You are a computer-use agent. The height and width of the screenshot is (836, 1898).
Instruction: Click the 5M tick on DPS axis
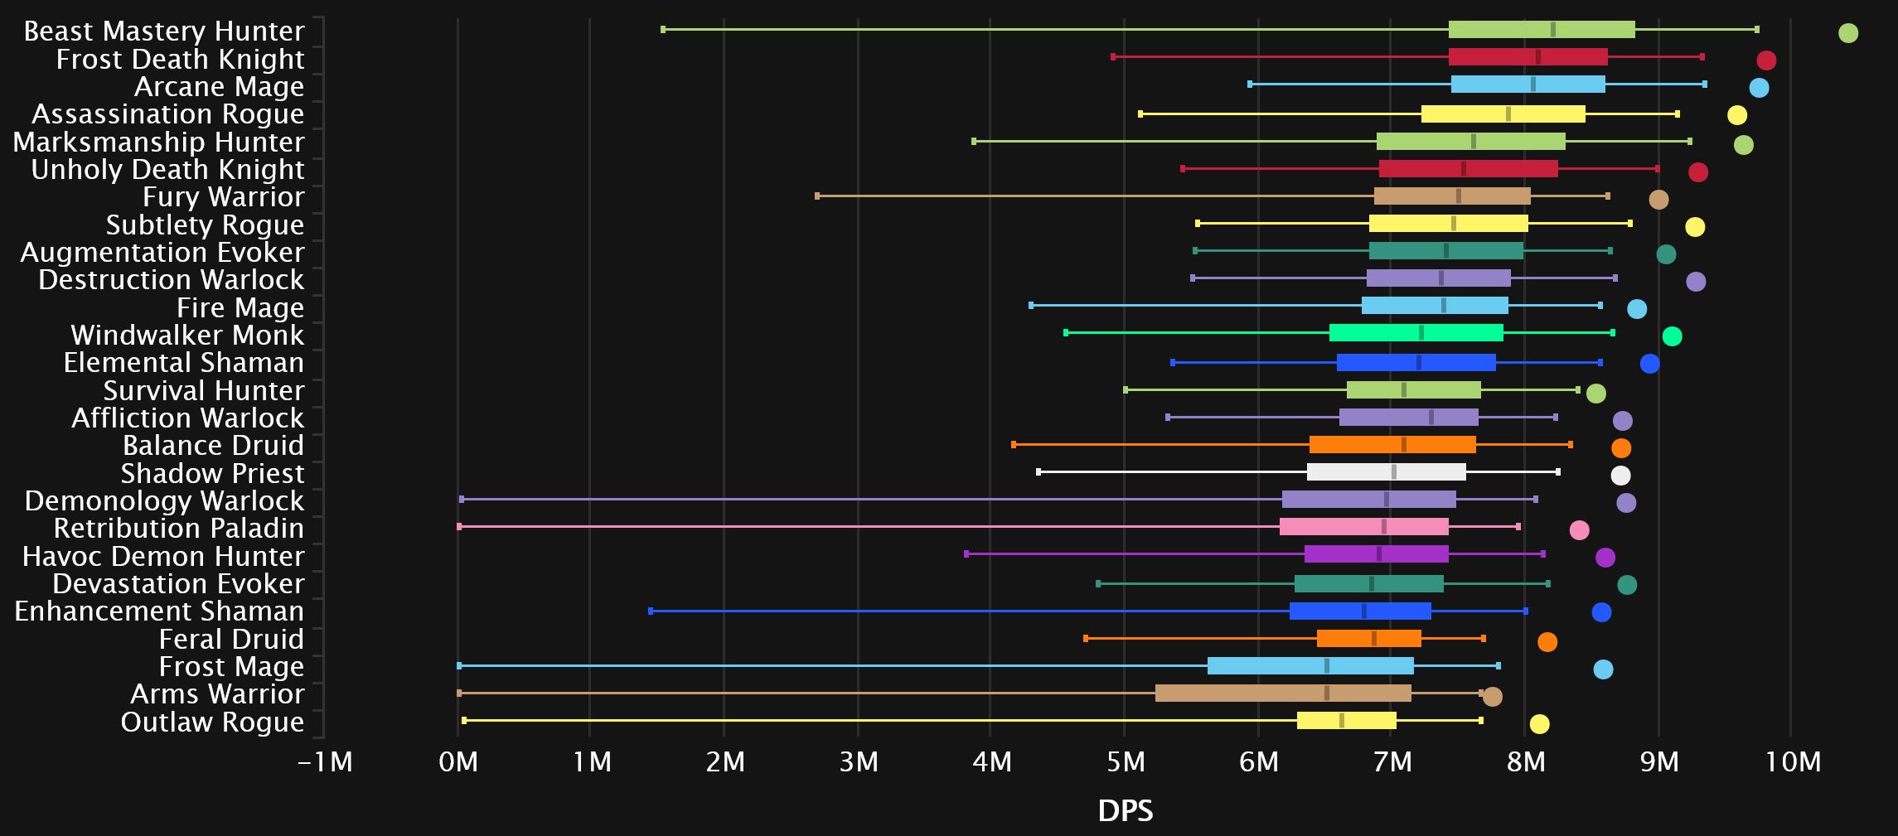pos(1125,762)
